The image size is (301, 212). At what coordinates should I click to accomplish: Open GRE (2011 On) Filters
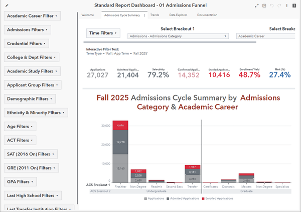[x=31, y=168]
